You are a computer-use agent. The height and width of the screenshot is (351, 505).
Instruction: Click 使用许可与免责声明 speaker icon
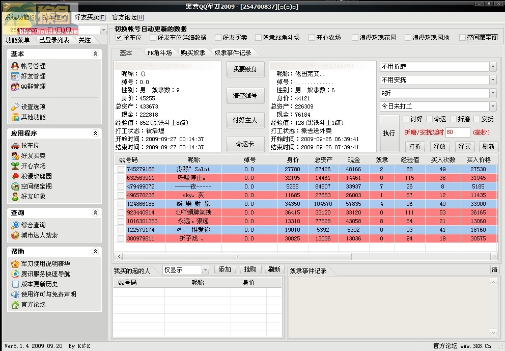coord(15,294)
